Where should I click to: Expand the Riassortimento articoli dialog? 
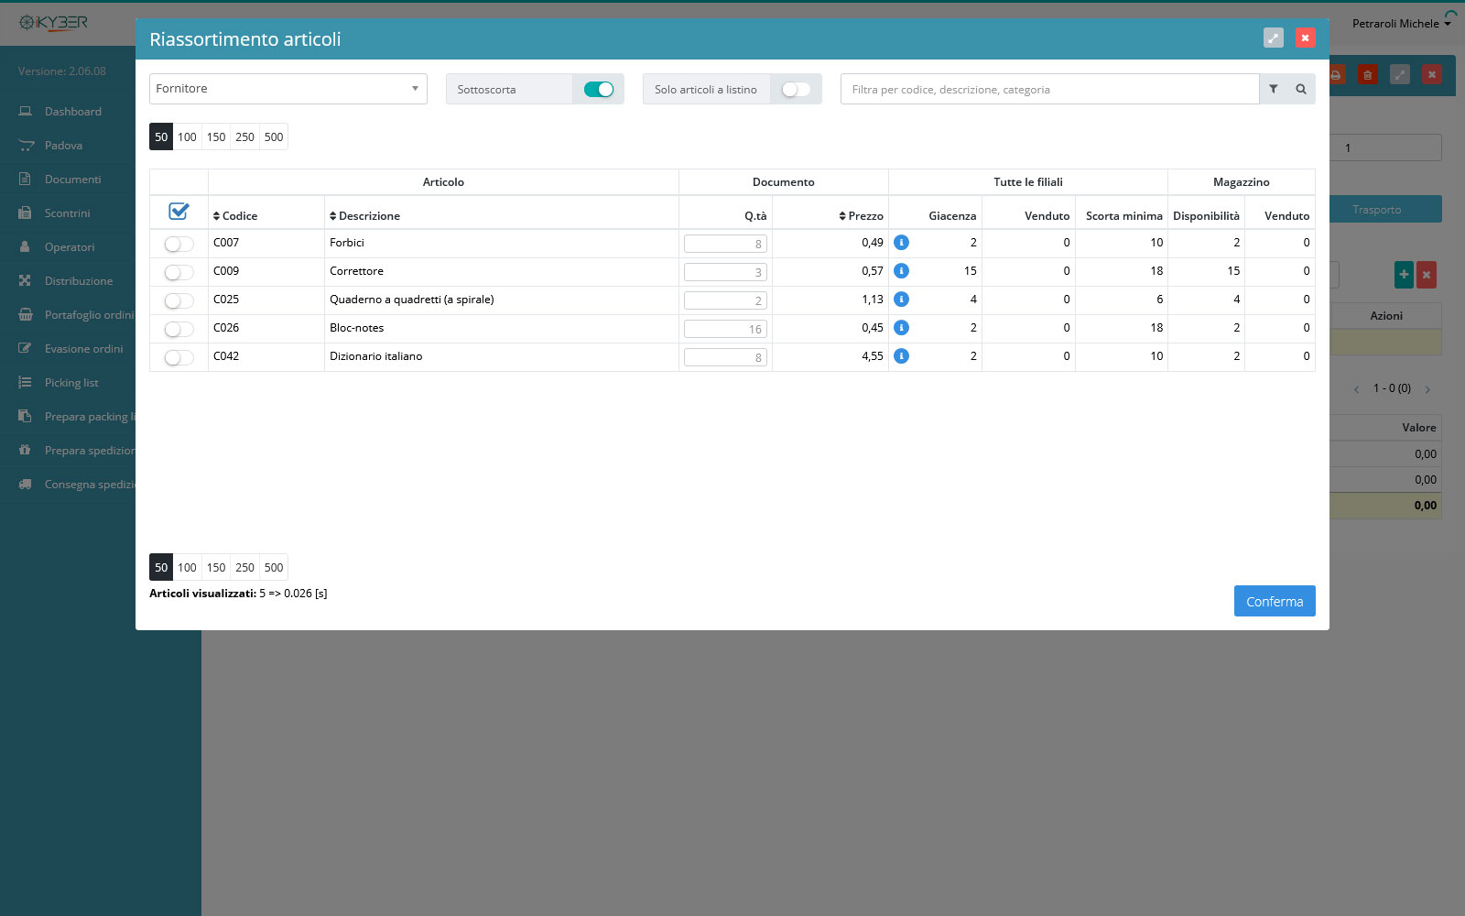pyautogui.click(x=1273, y=38)
